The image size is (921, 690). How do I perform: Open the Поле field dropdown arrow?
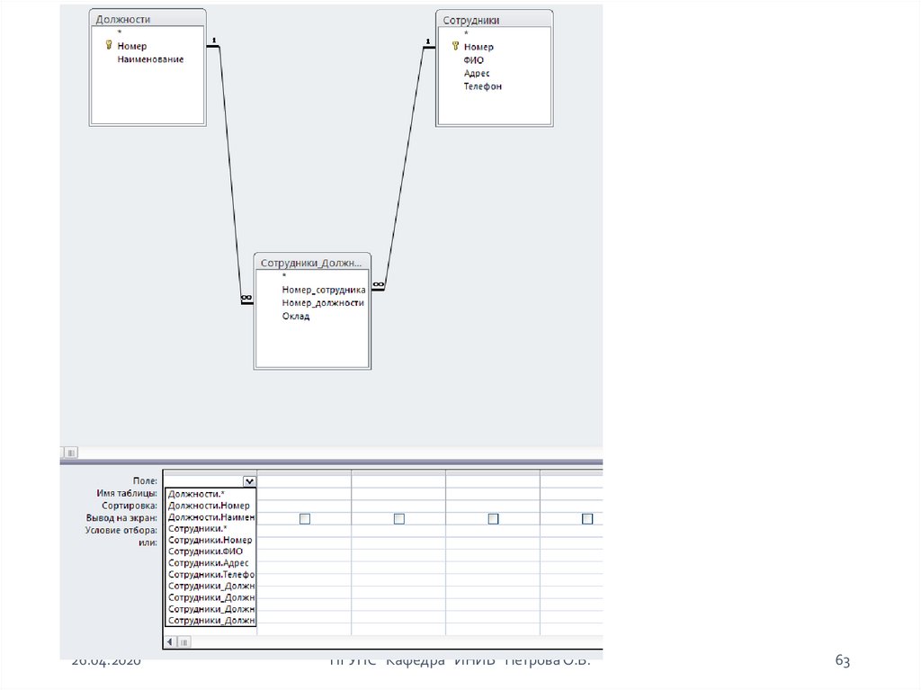[248, 482]
